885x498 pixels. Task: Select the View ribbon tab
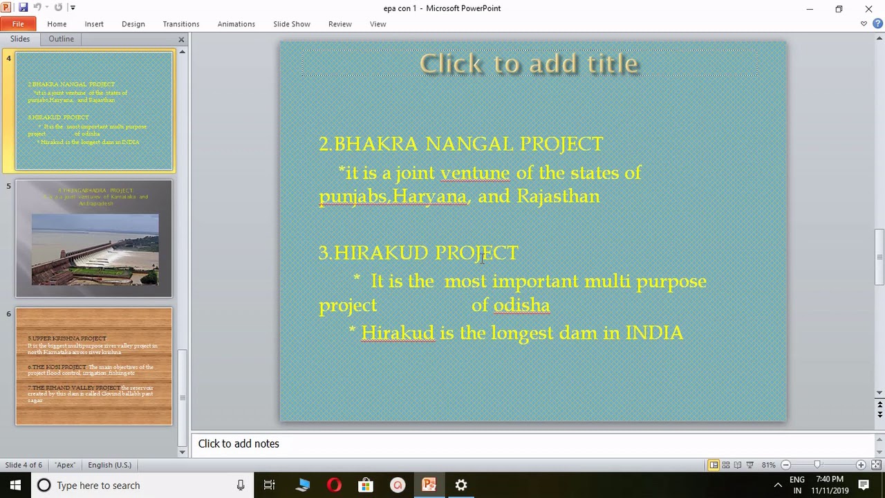click(x=378, y=24)
